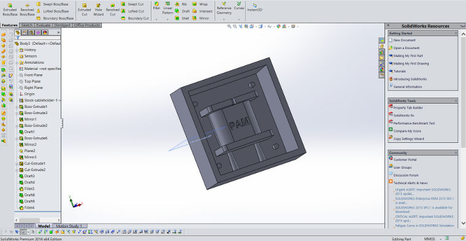This screenshot has width=466, height=241.
Task: Switch to the DimXpert tab
Action: pyautogui.click(x=63, y=25)
